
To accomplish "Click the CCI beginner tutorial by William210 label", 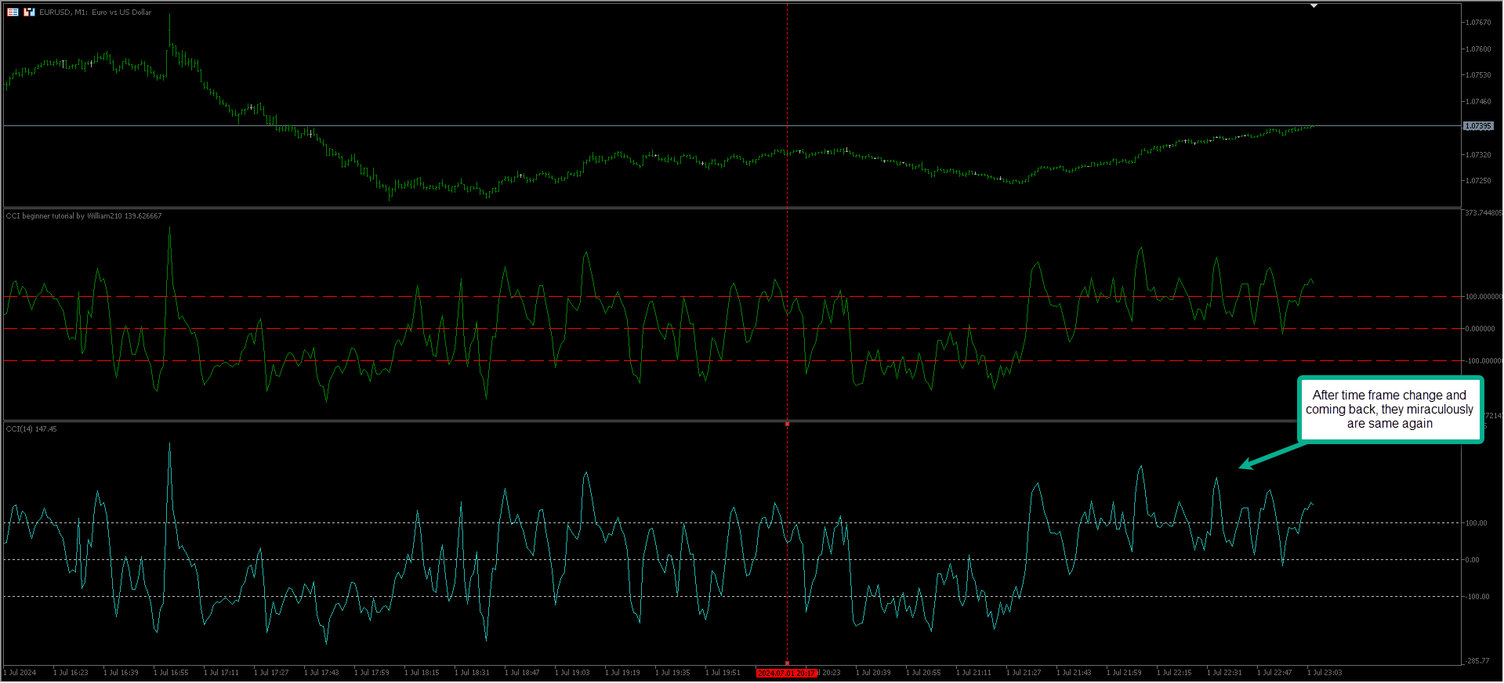I will pyautogui.click(x=84, y=215).
